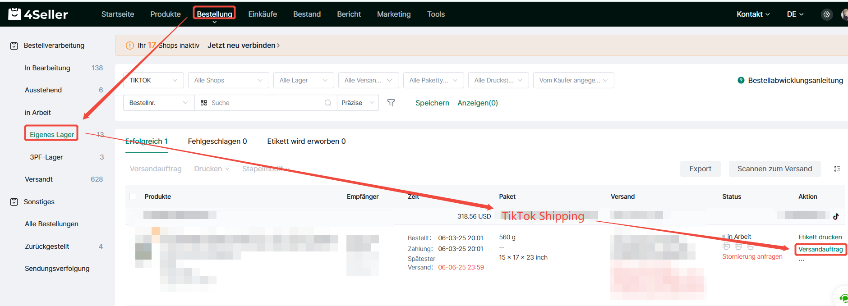Click the rightmost printer icon under in Arbeit status
848x306 pixels.
coord(751,247)
